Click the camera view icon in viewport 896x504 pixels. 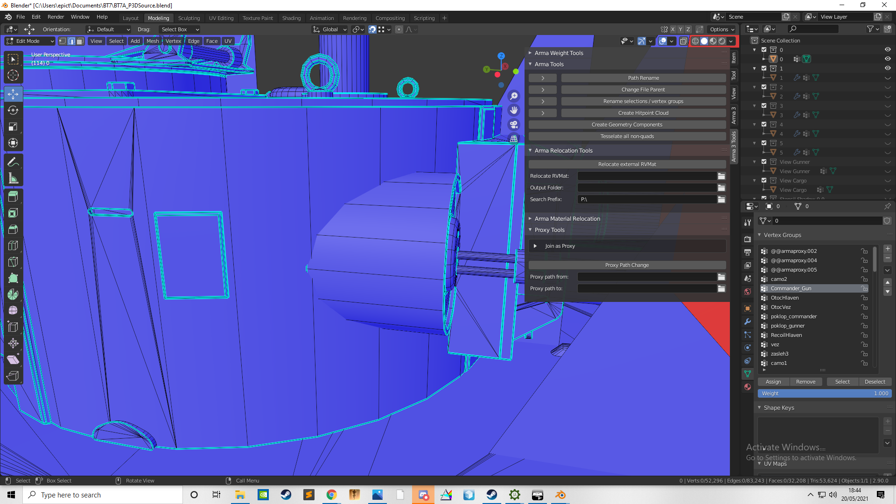point(514,125)
